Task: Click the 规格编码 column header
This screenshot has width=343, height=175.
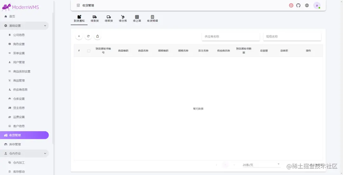Action: point(163,50)
